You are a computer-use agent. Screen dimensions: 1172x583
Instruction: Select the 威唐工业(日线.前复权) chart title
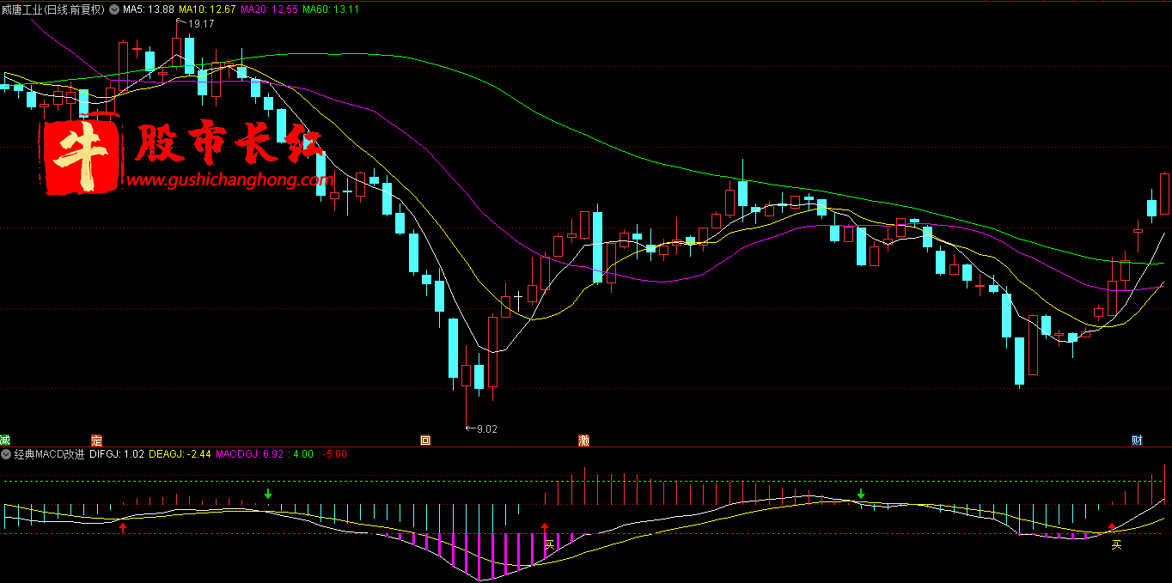click(53, 9)
